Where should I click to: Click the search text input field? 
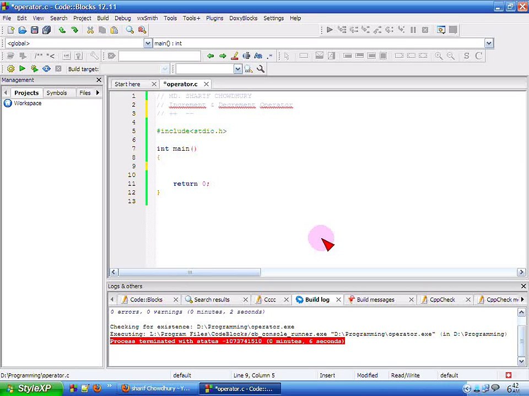pos(160,56)
